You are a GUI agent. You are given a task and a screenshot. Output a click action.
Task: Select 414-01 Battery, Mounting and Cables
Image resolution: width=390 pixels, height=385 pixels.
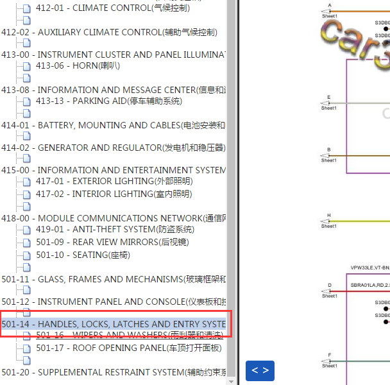[113, 125]
